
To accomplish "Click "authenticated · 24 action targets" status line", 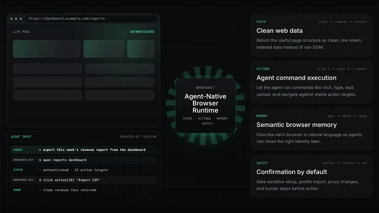I will [73, 170].
